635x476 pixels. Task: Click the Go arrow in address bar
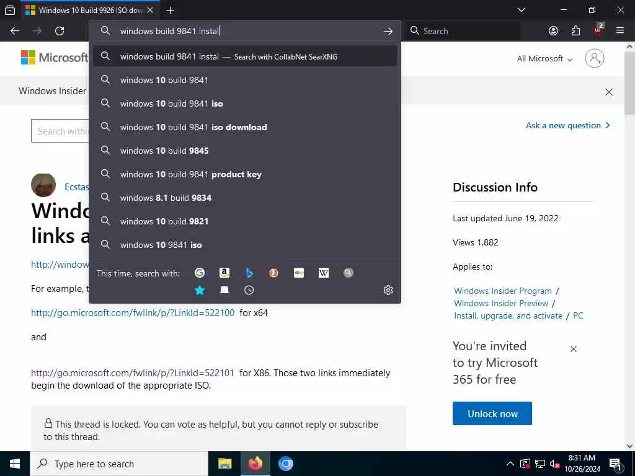388,31
